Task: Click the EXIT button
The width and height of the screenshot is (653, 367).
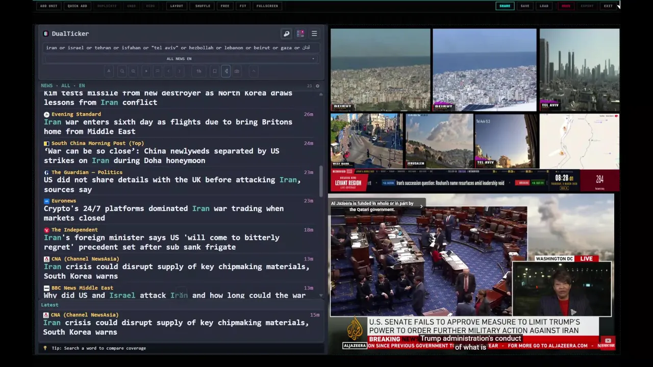Action: [608, 6]
